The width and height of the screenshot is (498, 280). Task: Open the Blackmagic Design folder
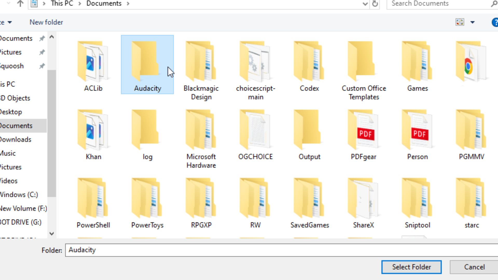pyautogui.click(x=201, y=71)
